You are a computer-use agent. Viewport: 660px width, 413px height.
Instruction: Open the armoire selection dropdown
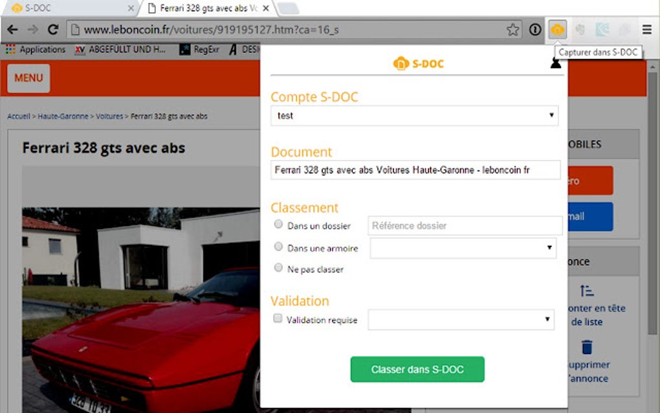(463, 248)
